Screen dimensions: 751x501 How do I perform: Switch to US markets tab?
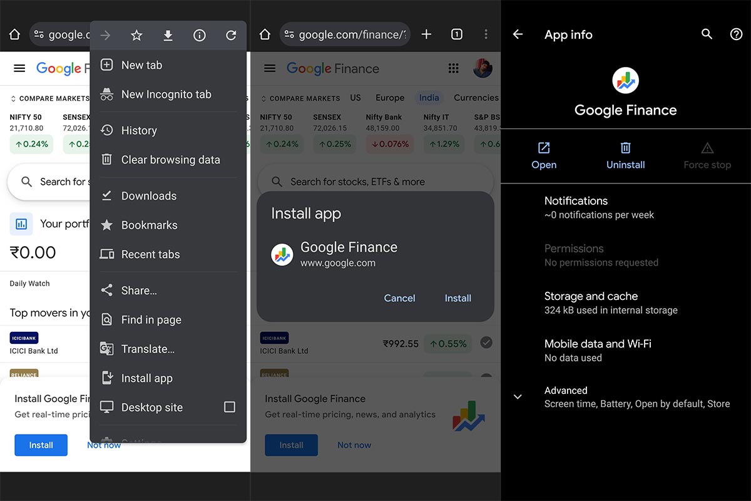click(x=355, y=98)
